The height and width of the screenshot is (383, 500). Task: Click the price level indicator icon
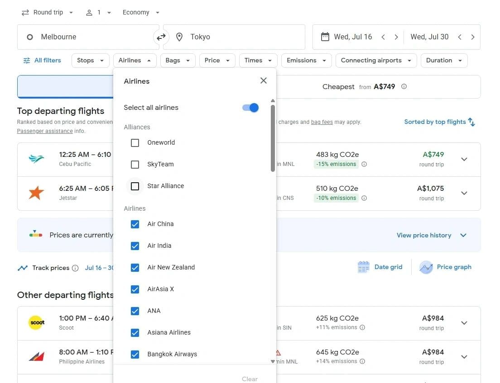pyautogui.click(x=36, y=234)
